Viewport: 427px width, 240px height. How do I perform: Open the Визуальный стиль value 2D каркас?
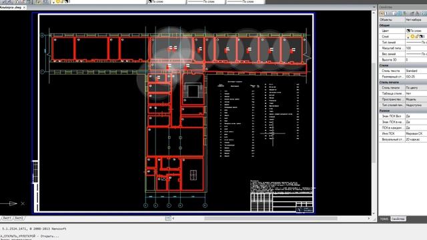pos(416,139)
